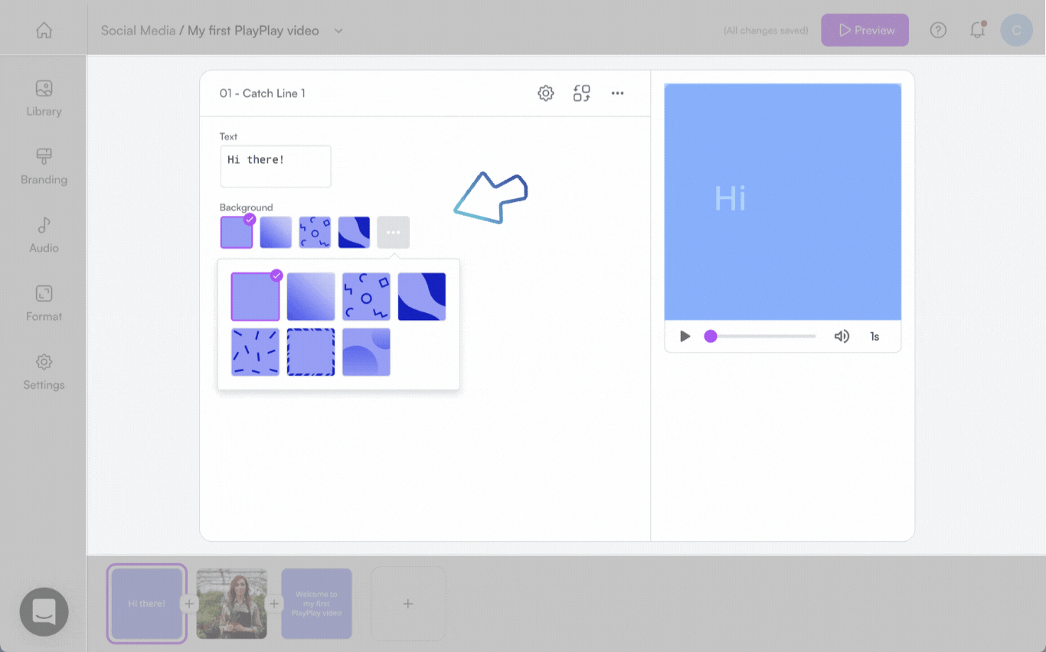Expand the project title dropdown chevron
This screenshot has width=1046, height=652.
(x=338, y=31)
